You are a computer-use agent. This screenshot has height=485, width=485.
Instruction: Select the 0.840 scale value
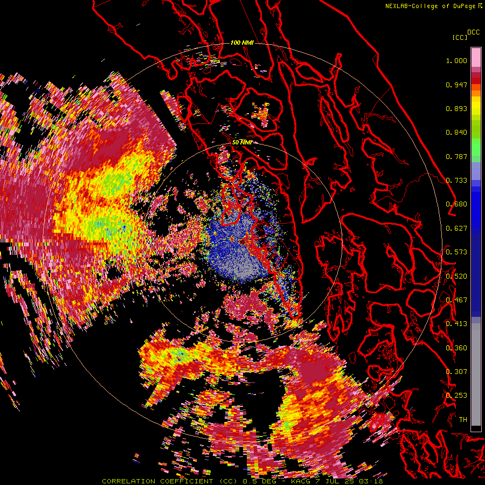456,133
